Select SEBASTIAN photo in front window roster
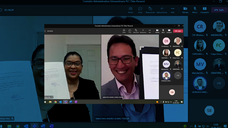Viewport: 228px width, 128px height. 178,64
